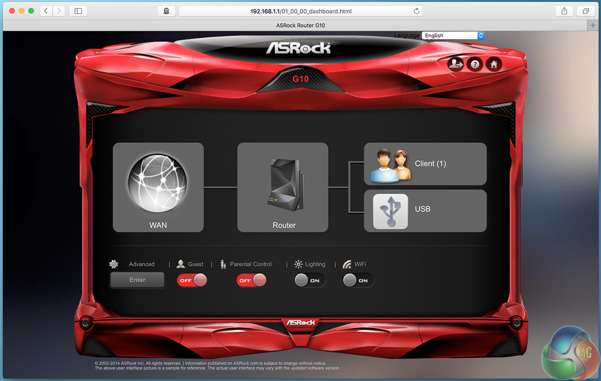Click the WiFi signal icon

347,264
